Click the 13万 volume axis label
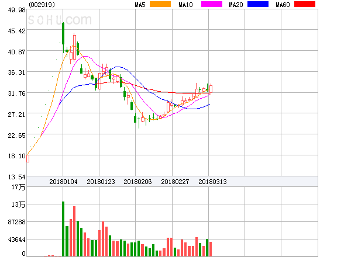 [19, 204]
